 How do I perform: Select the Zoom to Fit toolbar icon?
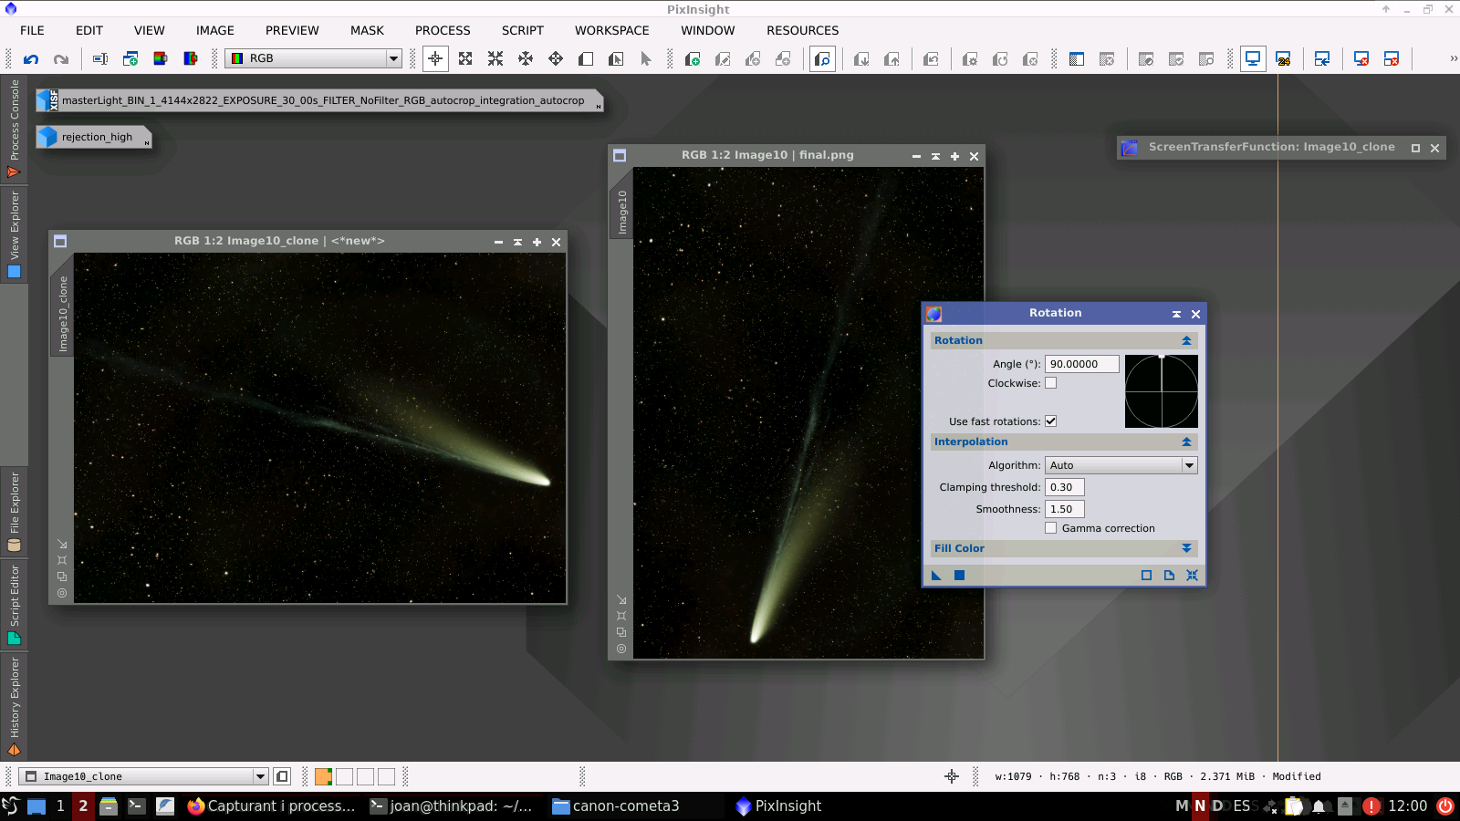pos(465,59)
